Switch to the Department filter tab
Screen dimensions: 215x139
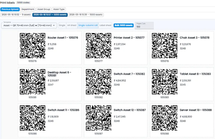point(28,9)
